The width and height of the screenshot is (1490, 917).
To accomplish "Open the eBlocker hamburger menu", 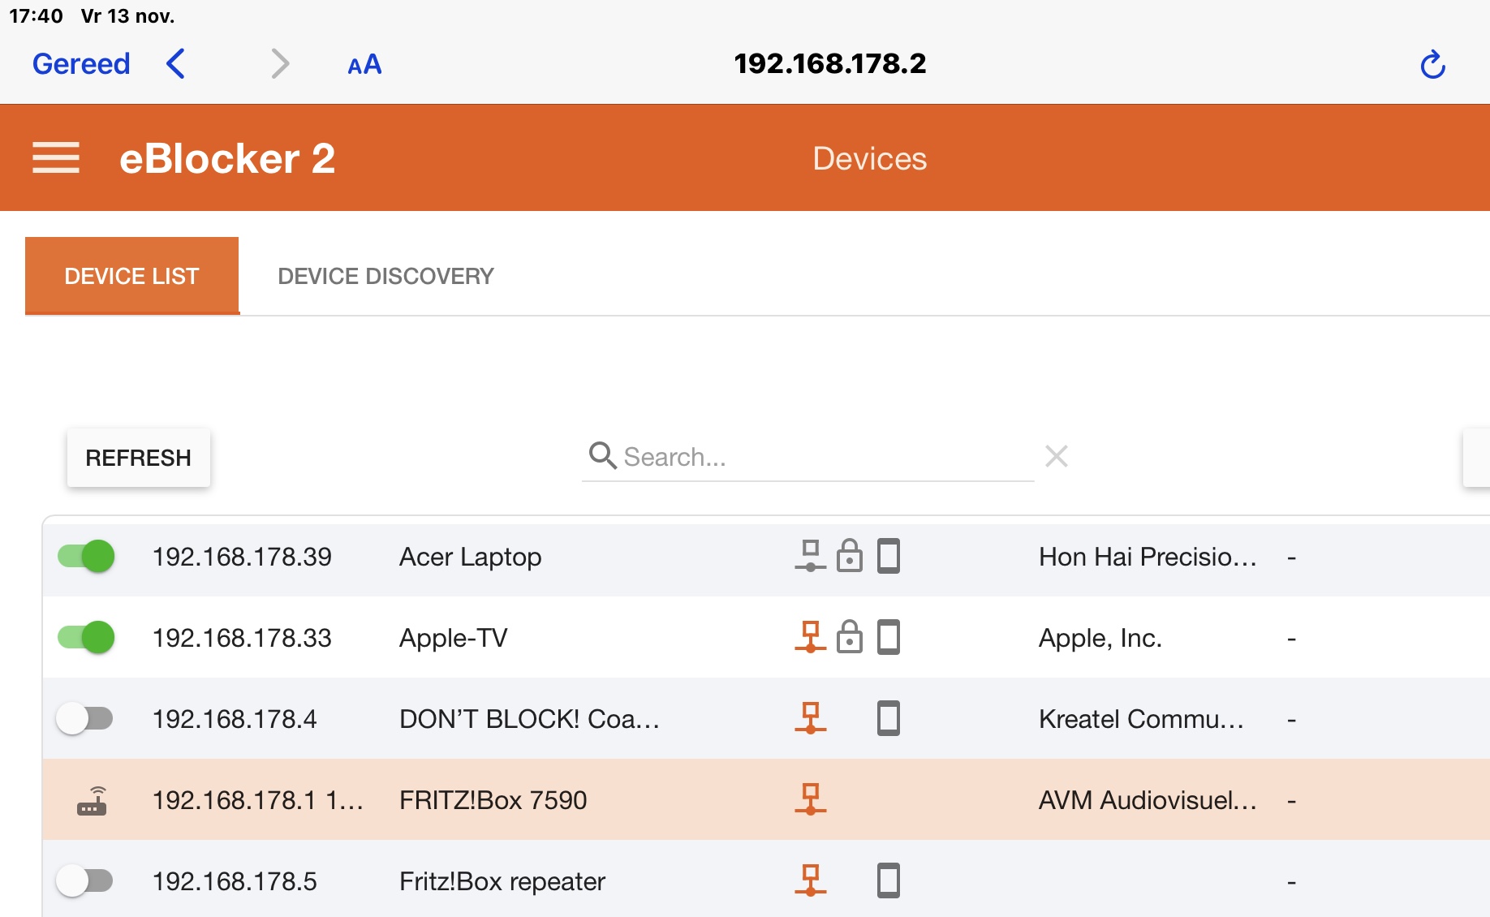I will click(56, 158).
